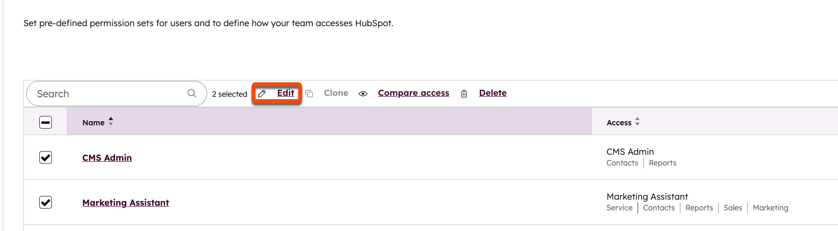Click the pencil icon beside Edit
838x231 pixels.
pyautogui.click(x=262, y=94)
